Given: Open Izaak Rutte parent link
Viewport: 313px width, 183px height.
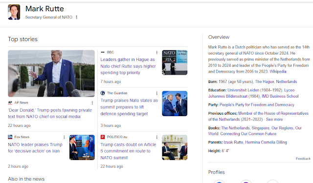Looking at the screenshot, I should coord(233,142).
